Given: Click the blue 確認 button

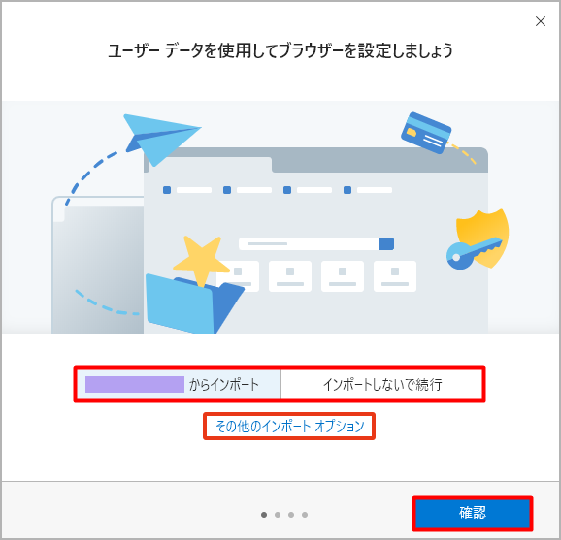Looking at the screenshot, I should [473, 513].
